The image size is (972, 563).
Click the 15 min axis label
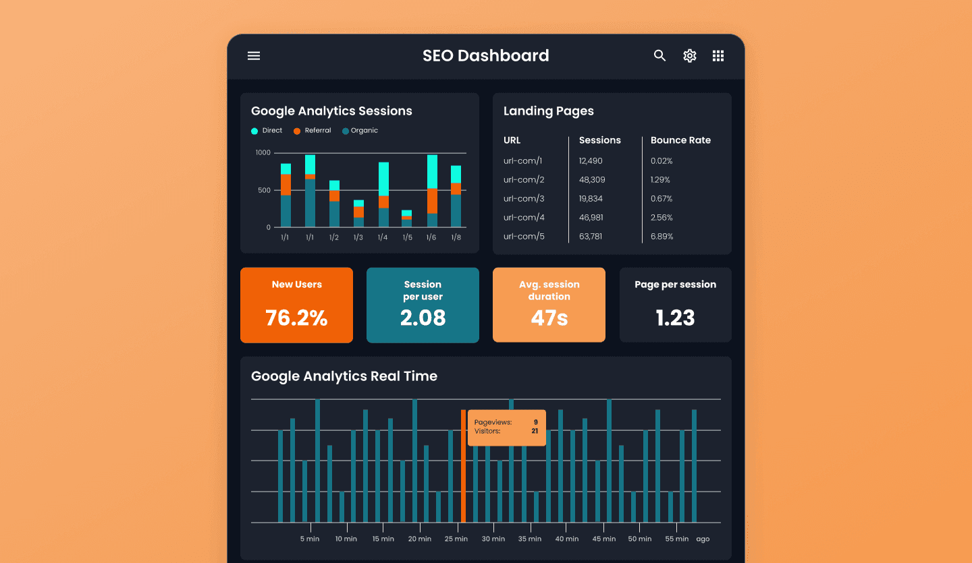pyautogui.click(x=383, y=539)
